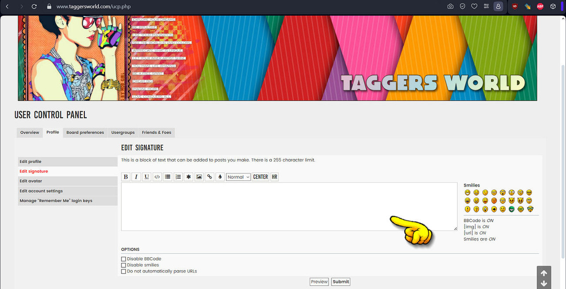Click the browser back arrow
This screenshot has height=289, width=566.
pos(7,7)
